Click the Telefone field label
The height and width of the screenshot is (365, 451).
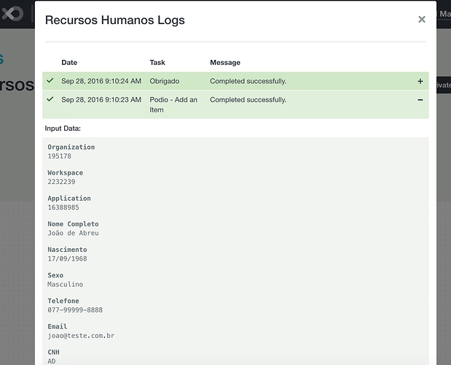point(63,301)
